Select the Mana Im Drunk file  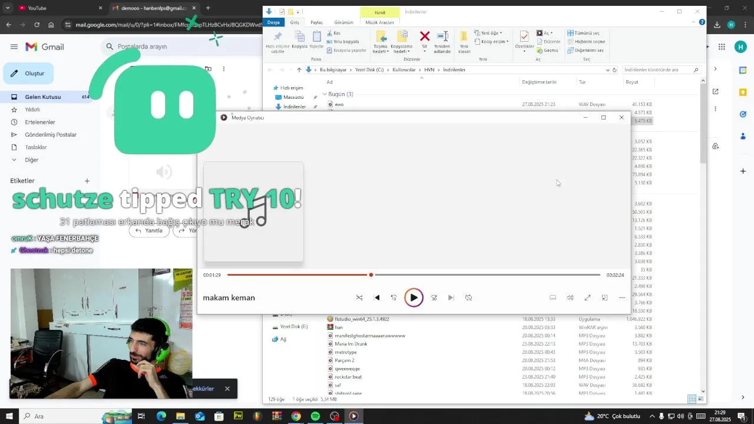pyautogui.click(x=350, y=344)
